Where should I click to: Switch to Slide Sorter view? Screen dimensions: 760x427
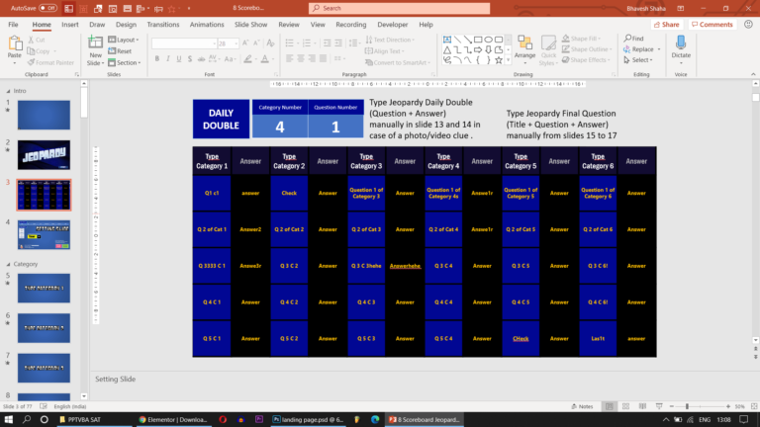coord(625,406)
